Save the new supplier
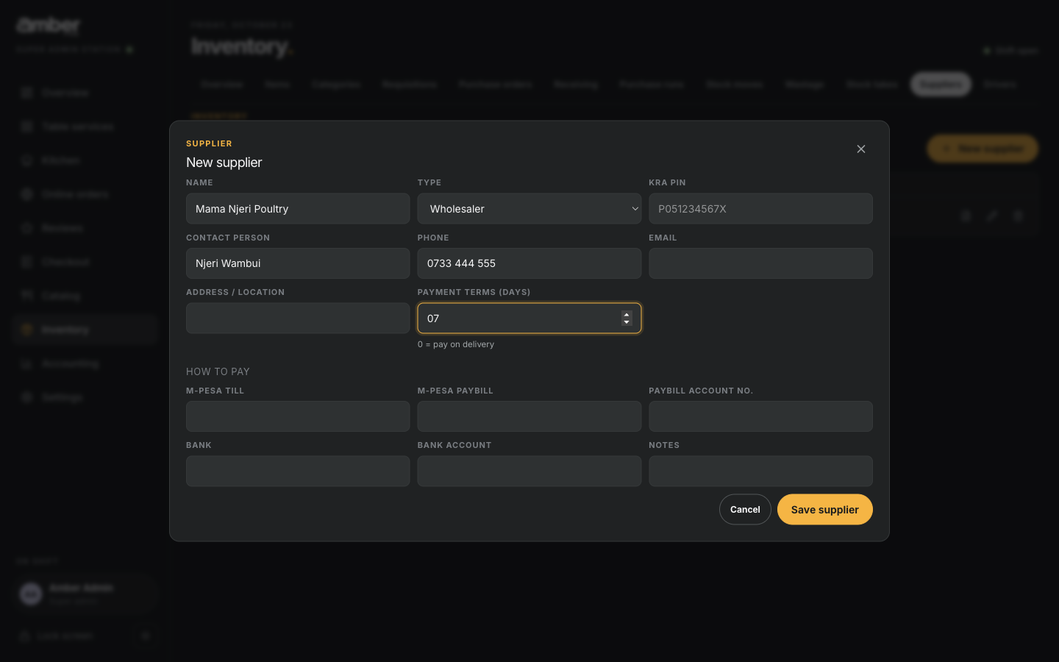1059x662 pixels. coord(824,510)
